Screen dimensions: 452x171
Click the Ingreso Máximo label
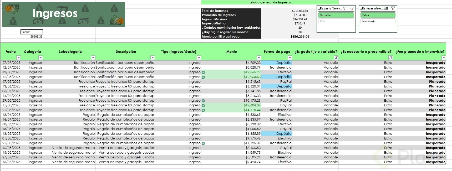[214, 19]
